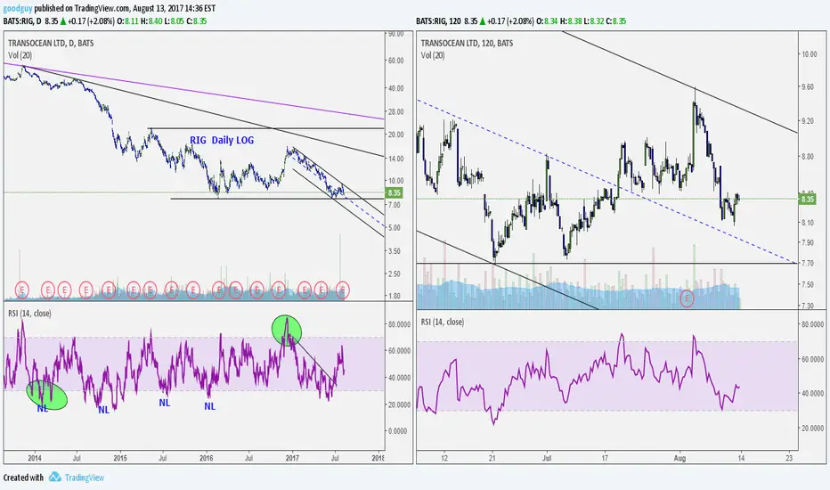Screen dimensions: 830x490
Task: Click the rightmost earnings E marker on daily chart
Action: click(343, 290)
